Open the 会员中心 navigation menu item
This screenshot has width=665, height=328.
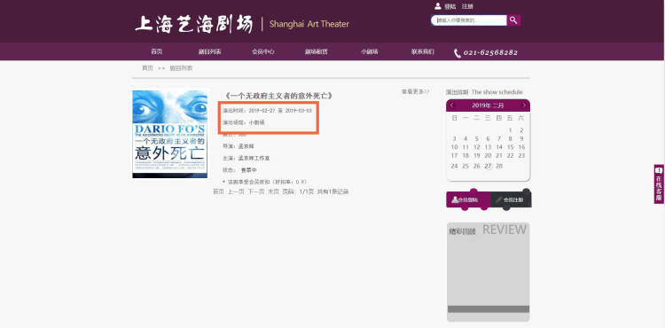(263, 51)
